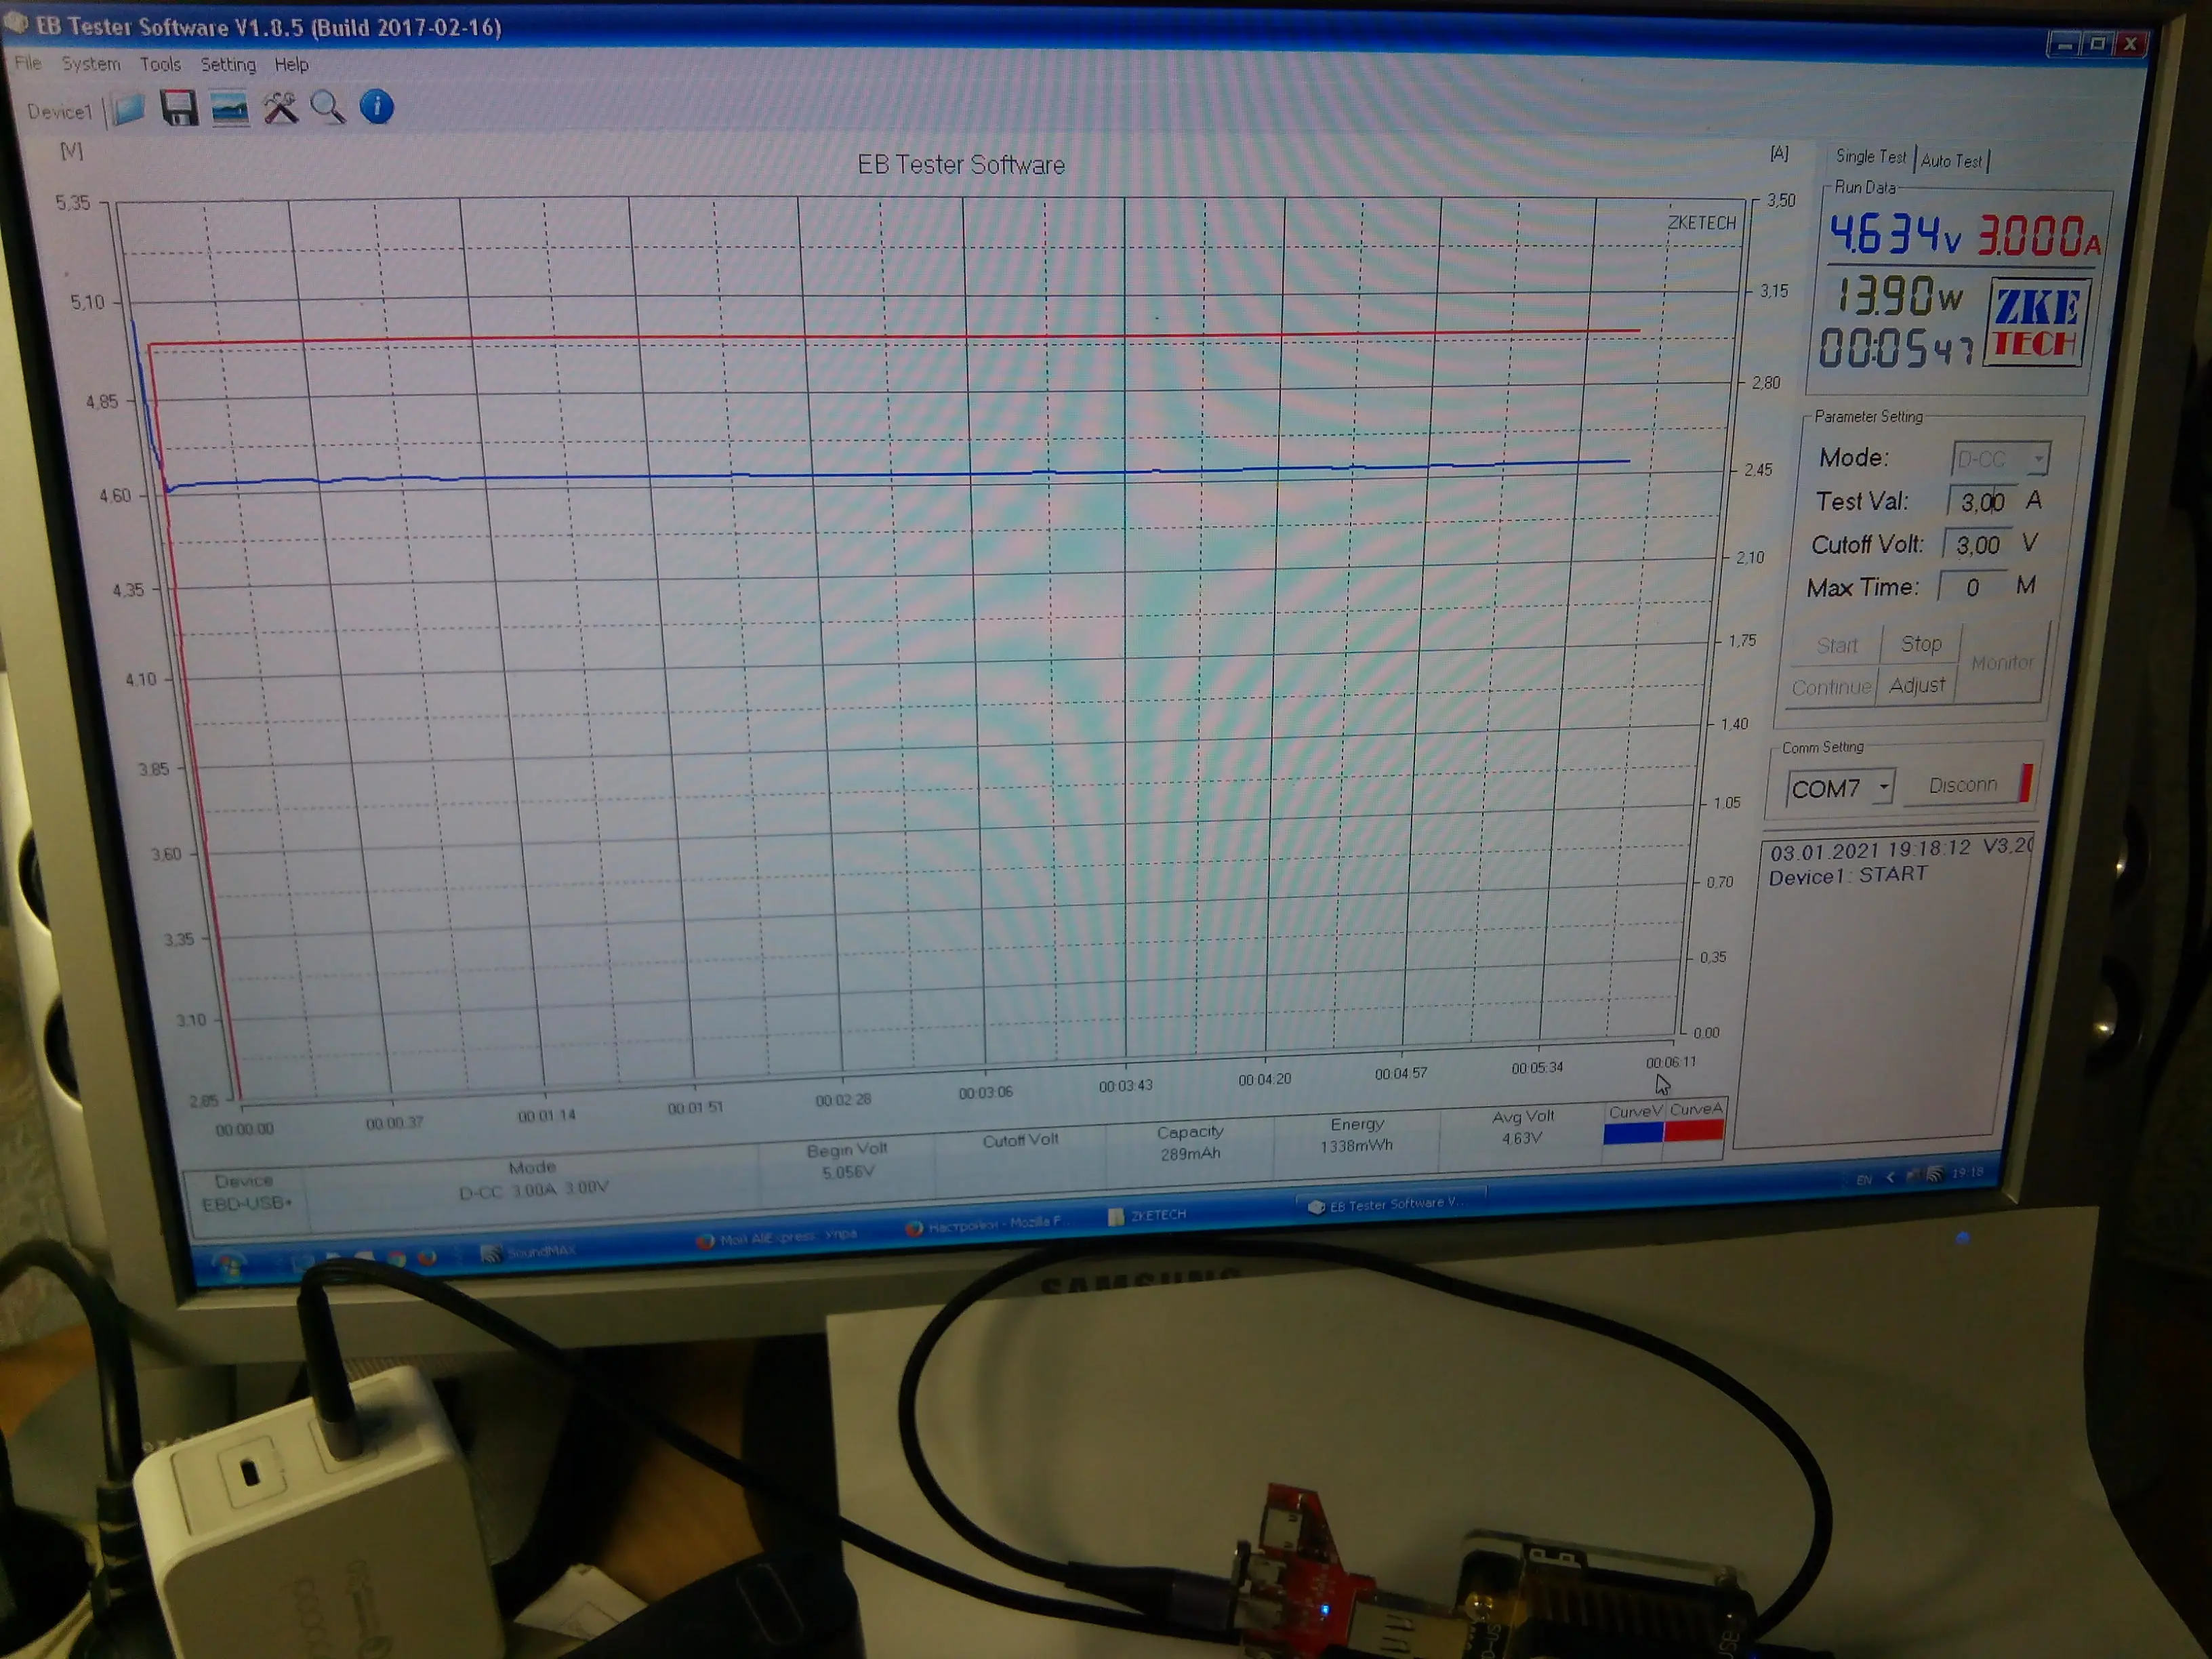Image resolution: width=2212 pixels, height=1659 pixels.
Task: Click the ZKE TECH logo
Action: click(2035, 322)
